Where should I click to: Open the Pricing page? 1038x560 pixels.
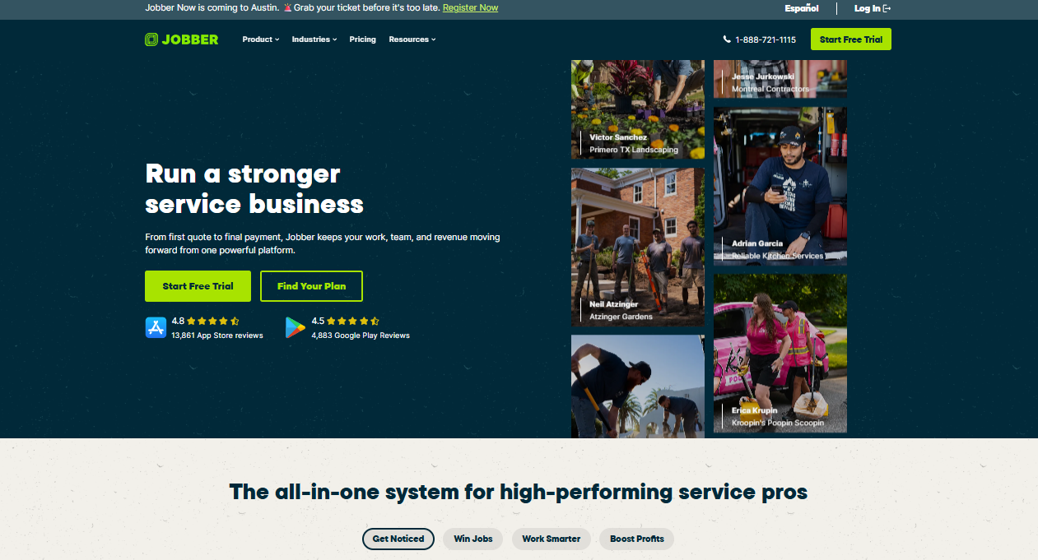(362, 39)
